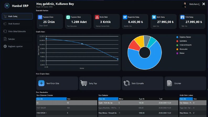This screenshot has height=117, width=208.
Task: Click the last data point on line chart
Action: (x=118, y=59)
